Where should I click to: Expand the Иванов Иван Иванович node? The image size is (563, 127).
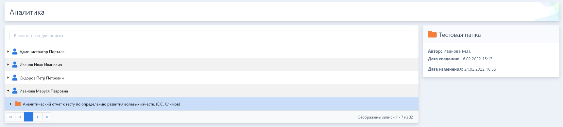8,65
